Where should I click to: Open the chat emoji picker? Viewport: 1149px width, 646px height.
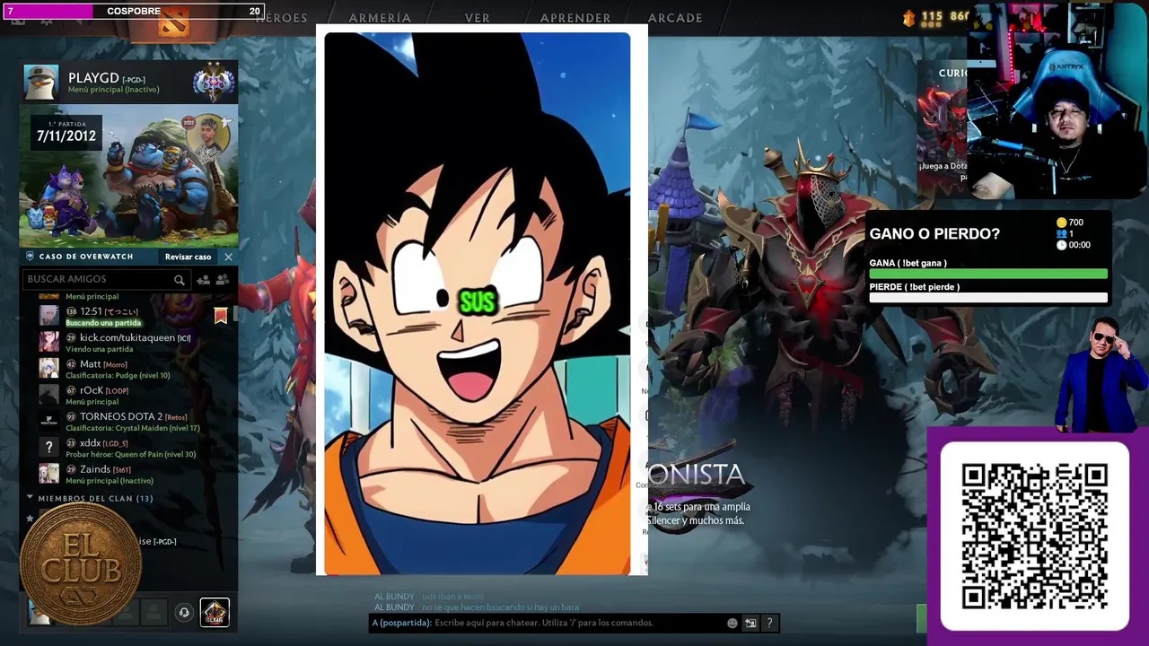[732, 623]
